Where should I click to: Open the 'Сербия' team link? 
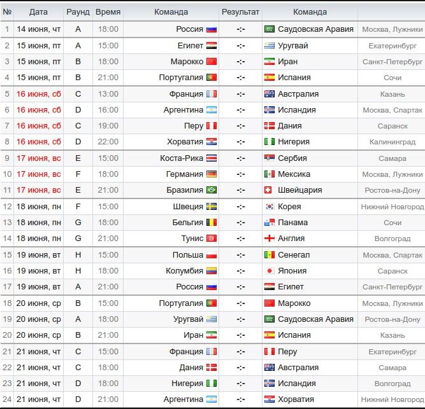tap(292, 158)
